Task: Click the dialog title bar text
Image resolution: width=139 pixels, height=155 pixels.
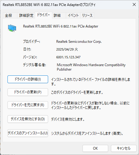Action: tap(49, 5)
